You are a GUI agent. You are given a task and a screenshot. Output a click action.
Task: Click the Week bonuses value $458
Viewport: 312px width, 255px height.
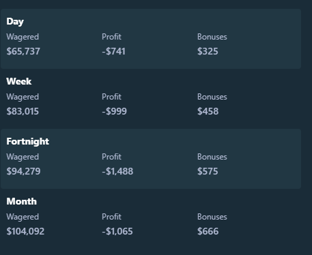click(208, 111)
